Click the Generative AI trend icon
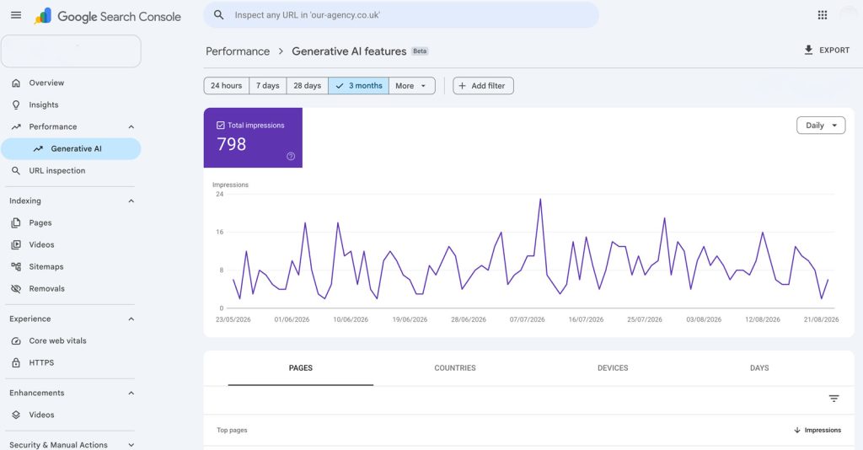863x450 pixels. click(38, 148)
